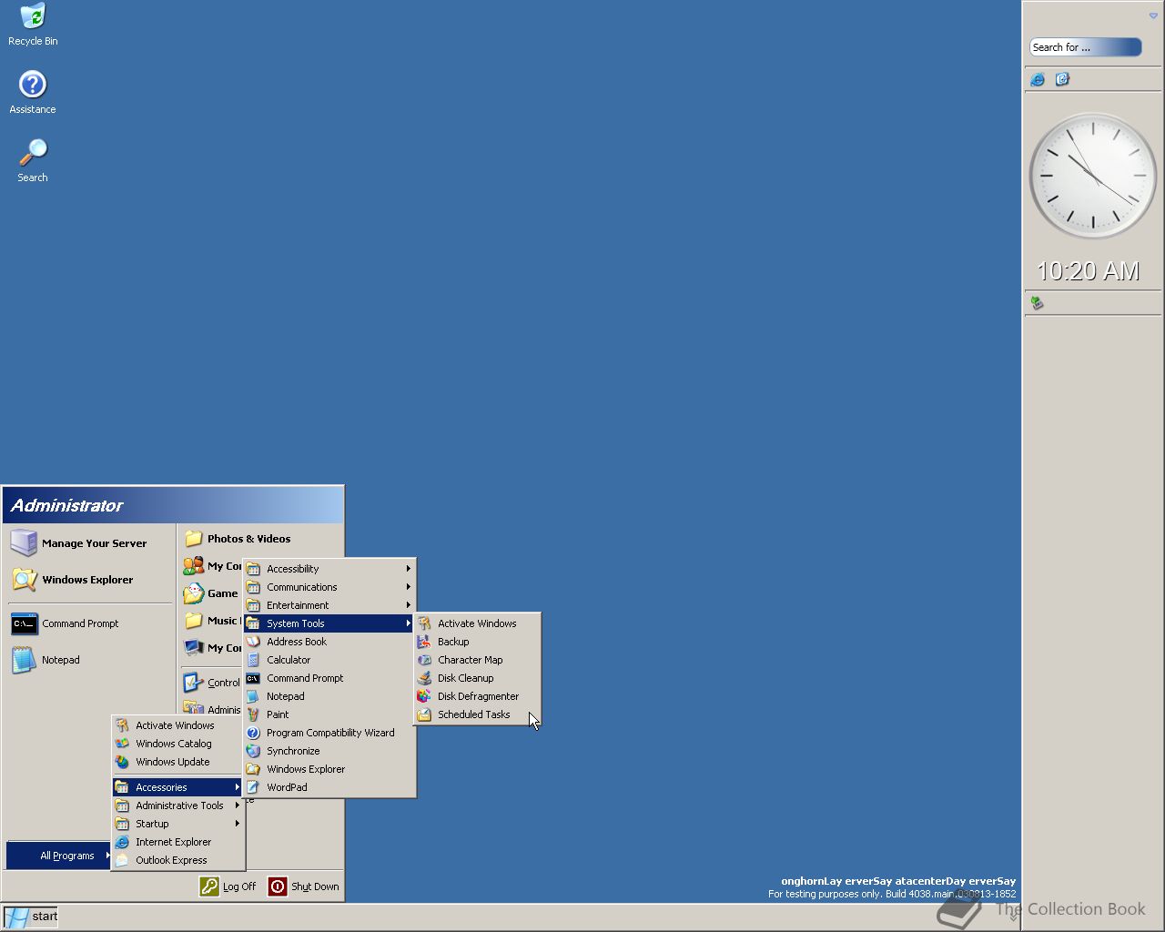This screenshot has width=1165, height=932.
Task: Click the analog clock in sidebar
Action: click(1092, 176)
